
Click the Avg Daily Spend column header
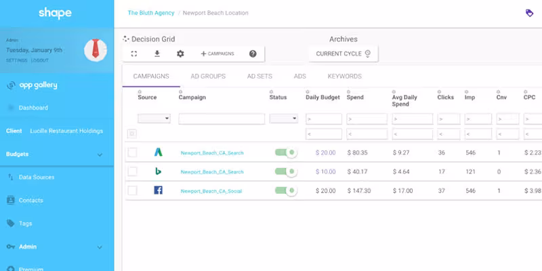404,100
